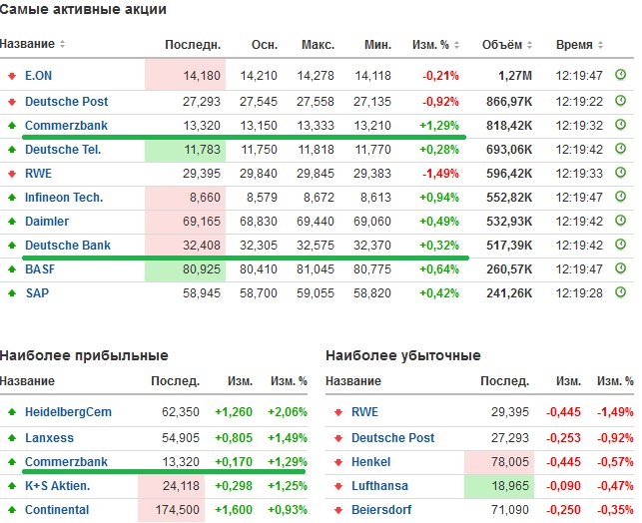The width and height of the screenshot is (642, 523).
Task: Click the Макс. column header
Action: 317,45
